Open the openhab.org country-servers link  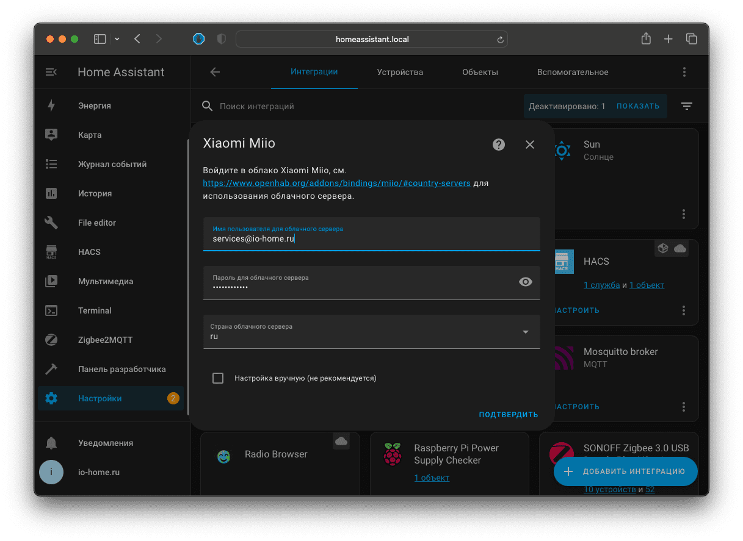[x=336, y=183]
